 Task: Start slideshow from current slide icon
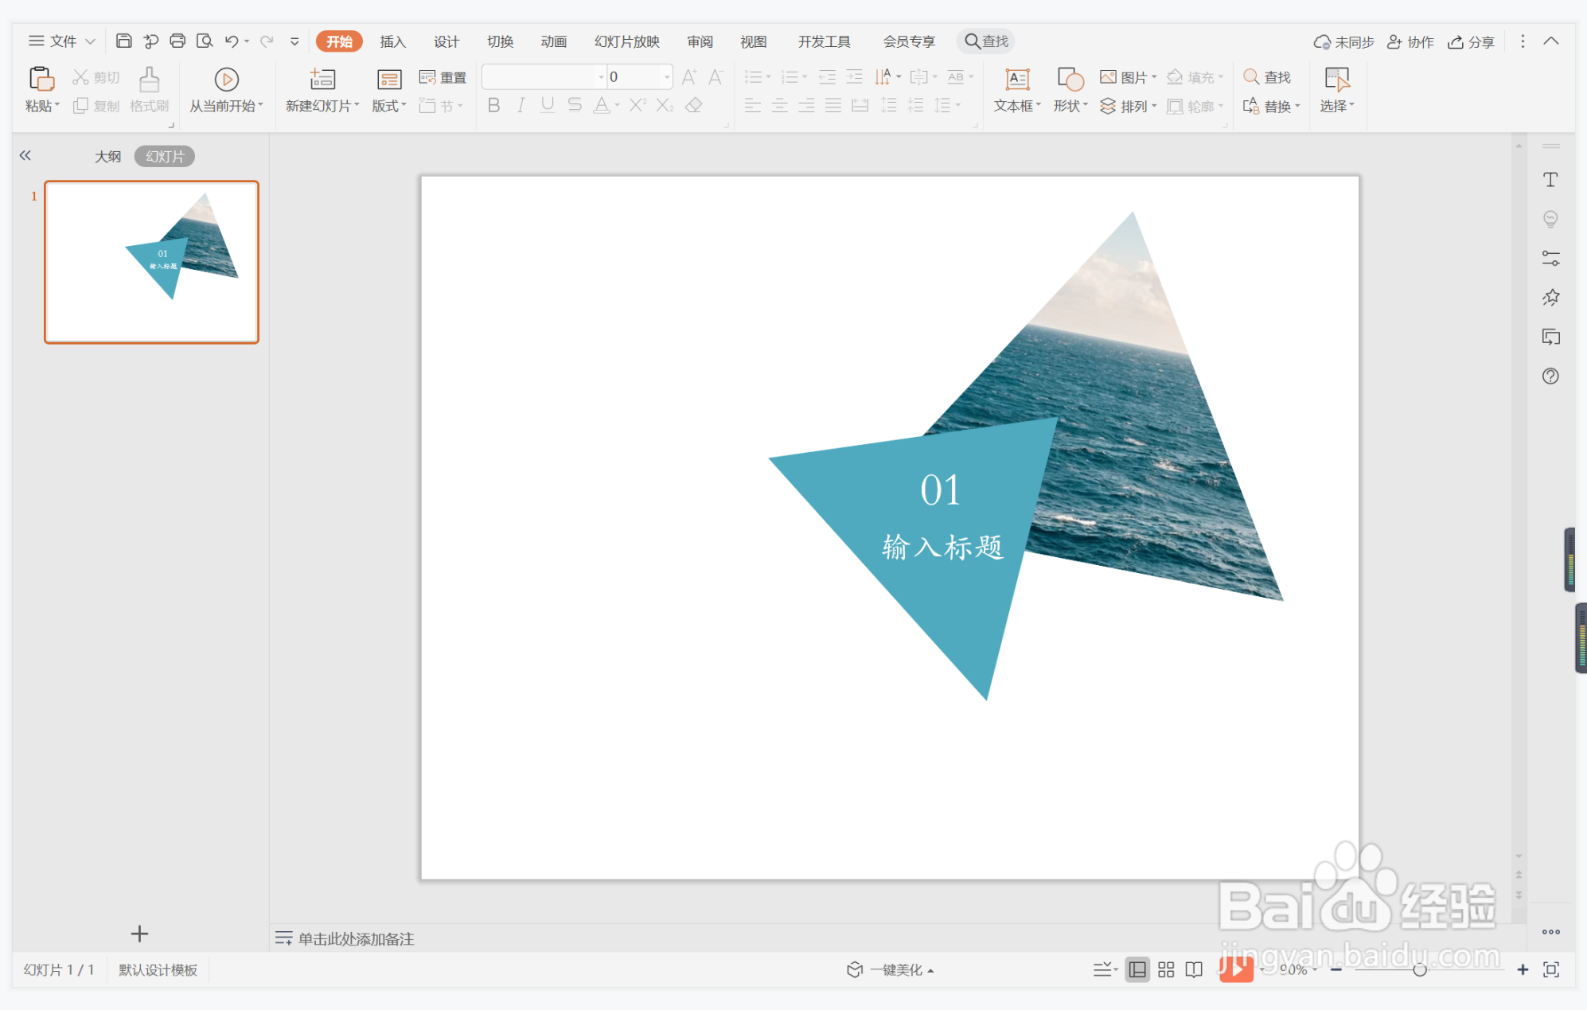coord(226,79)
